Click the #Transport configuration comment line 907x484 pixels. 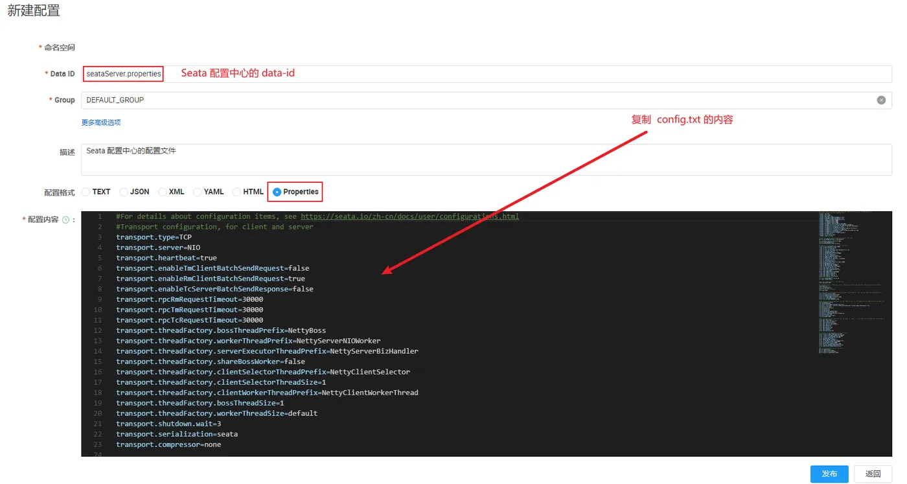click(x=214, y=227)
